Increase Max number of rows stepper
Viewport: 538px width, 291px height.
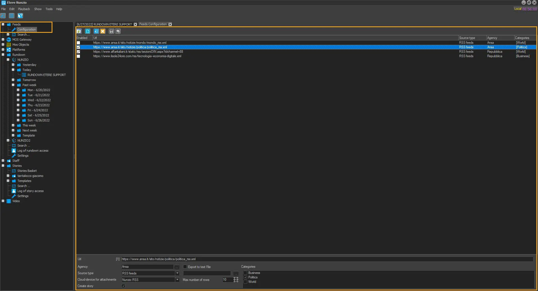236,278
